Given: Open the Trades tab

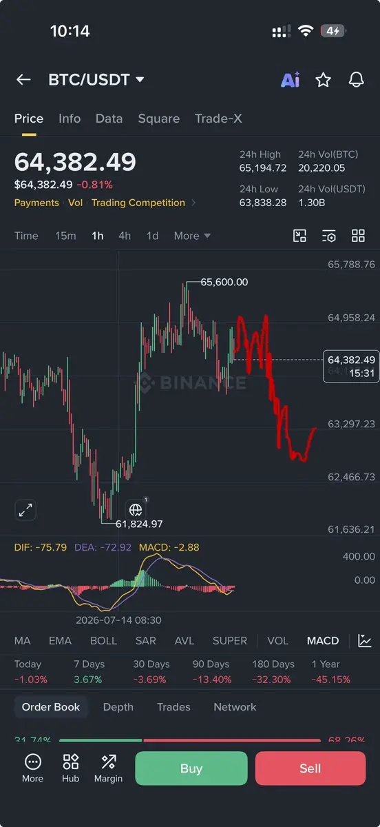Looking at the screenshot, I should point(173,707).
